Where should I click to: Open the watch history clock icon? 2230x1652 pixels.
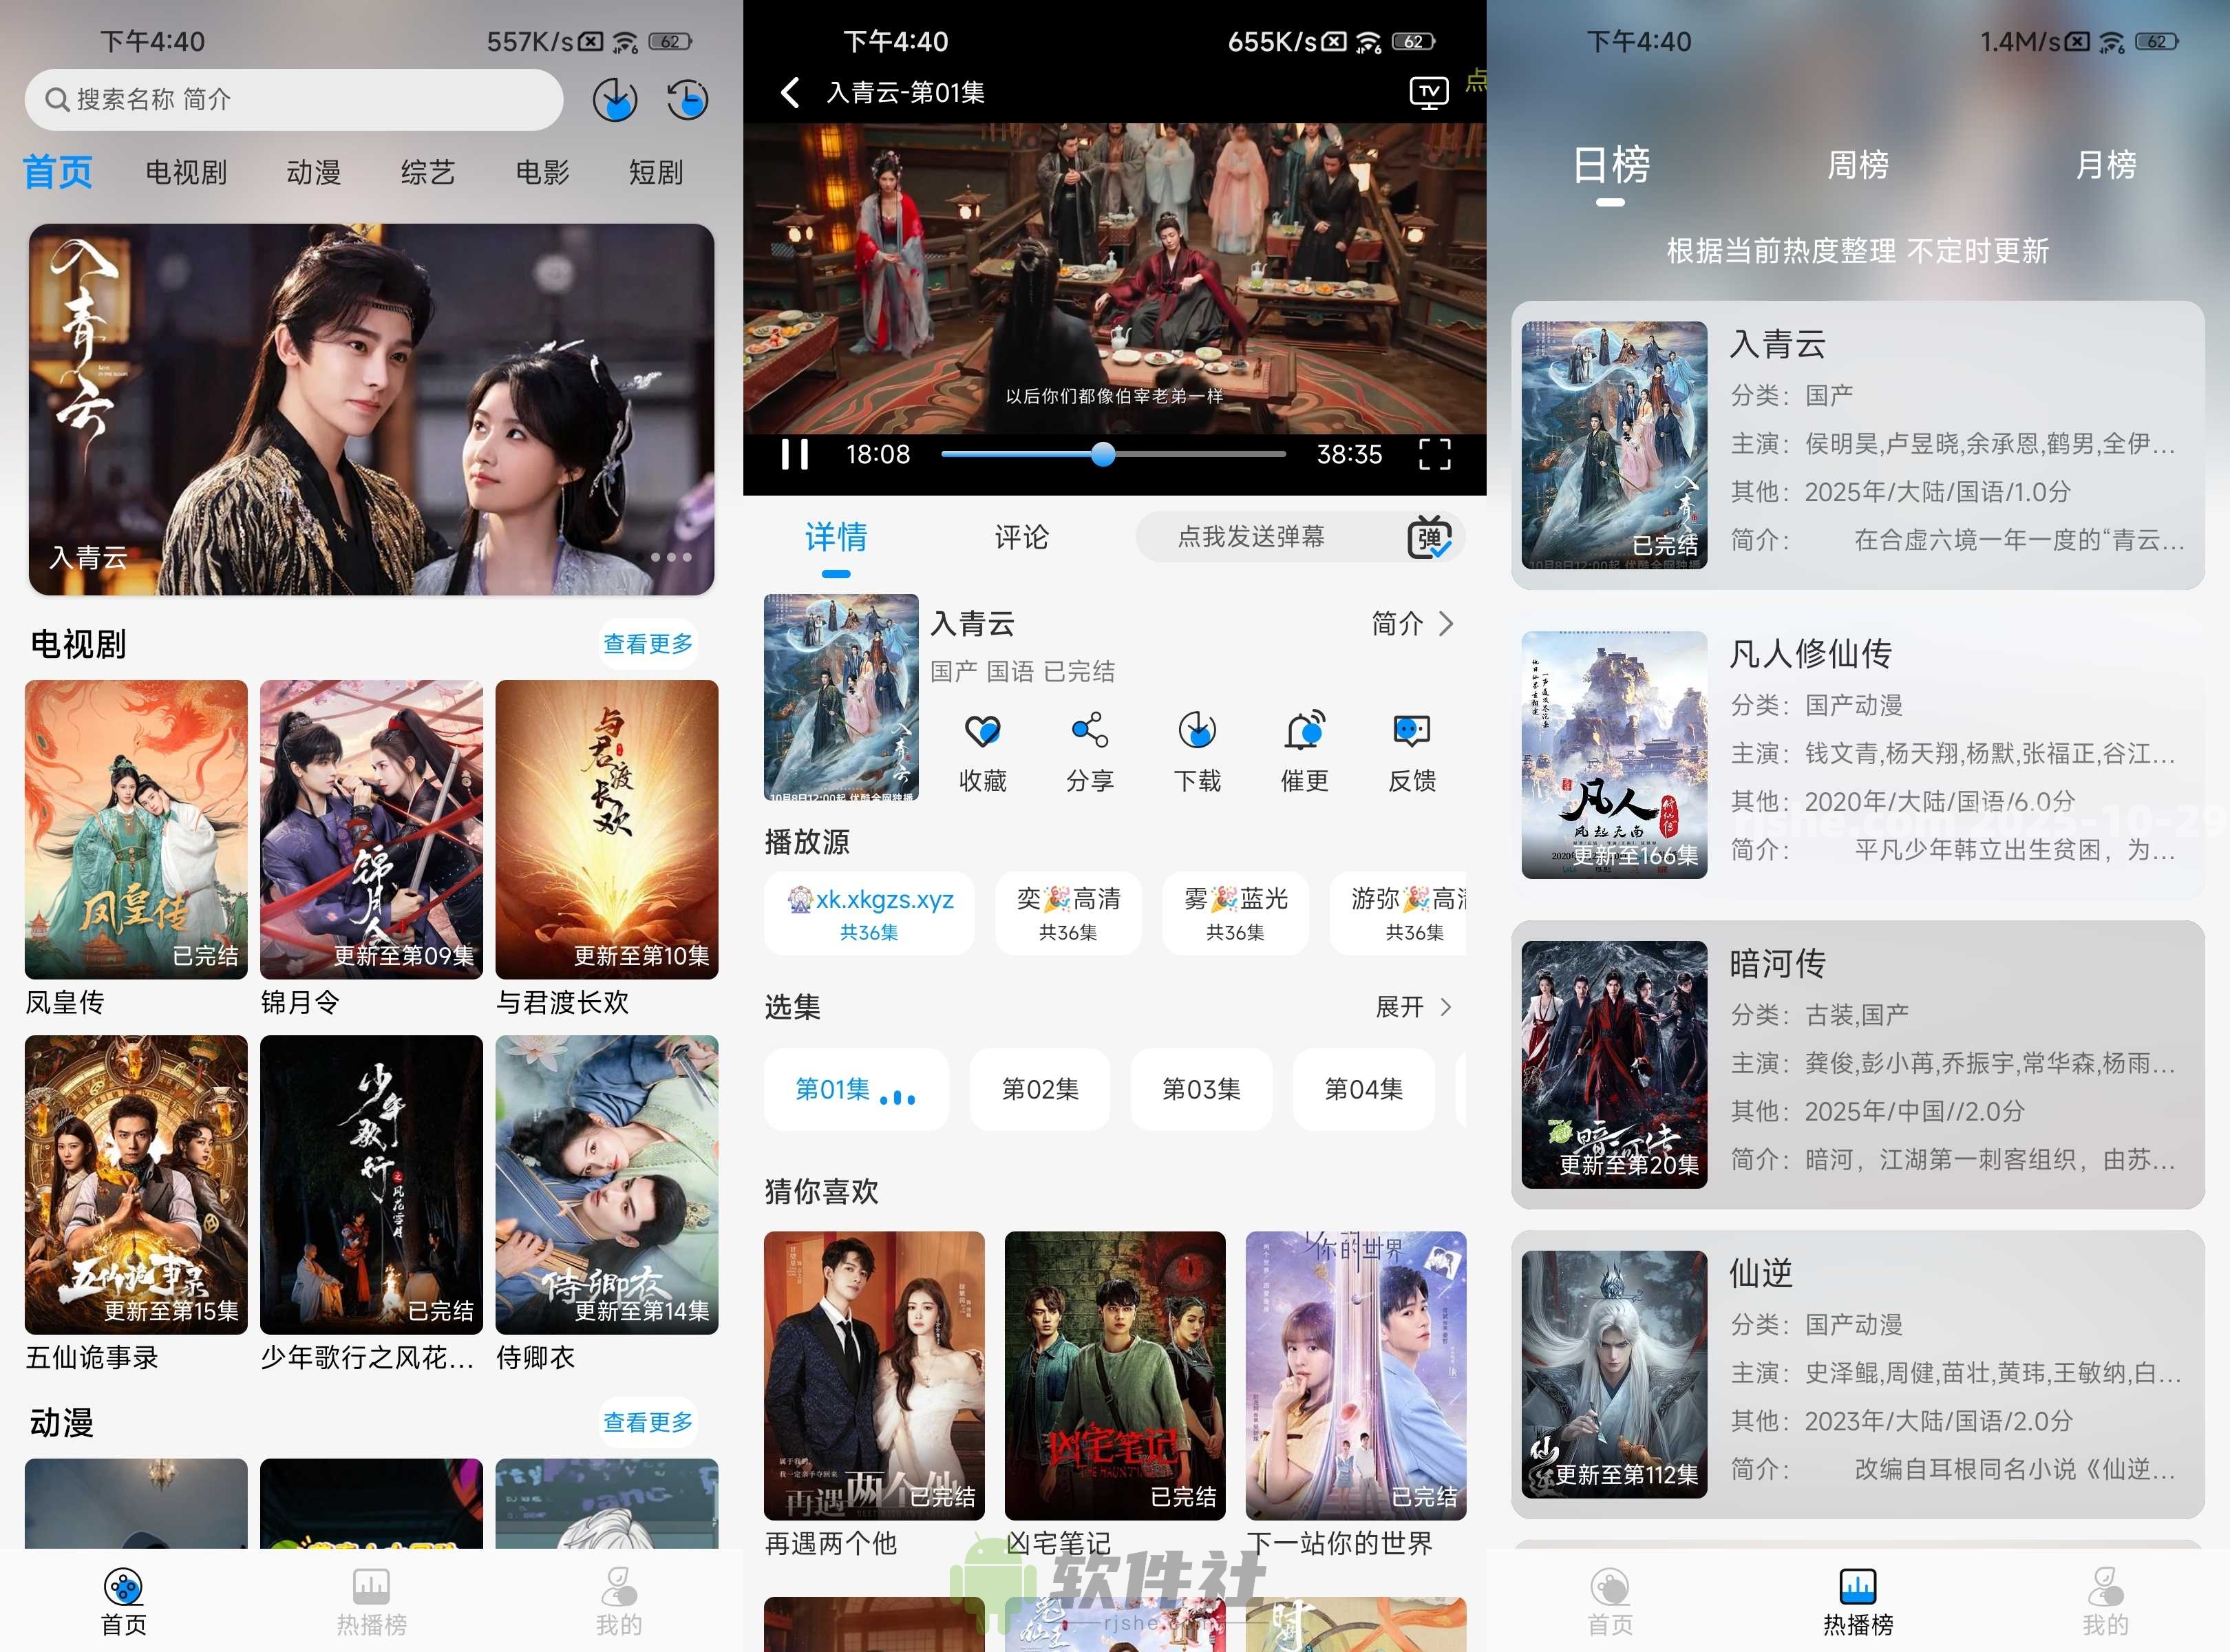point(687,100)
